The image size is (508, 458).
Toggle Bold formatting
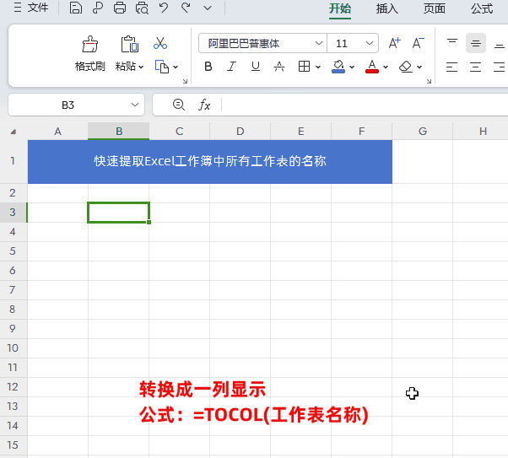208,67
